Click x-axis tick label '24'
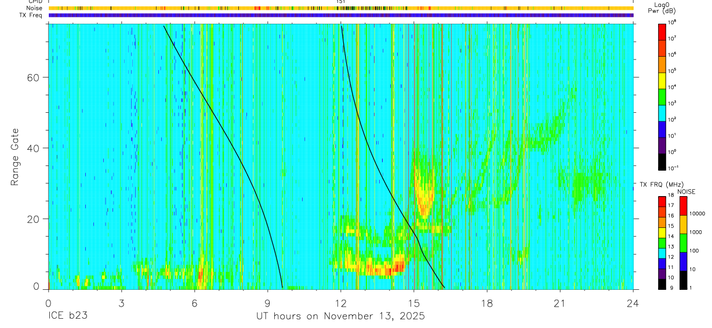The height and width of the screenshot is (328, 712). click(x=633, y=303)
